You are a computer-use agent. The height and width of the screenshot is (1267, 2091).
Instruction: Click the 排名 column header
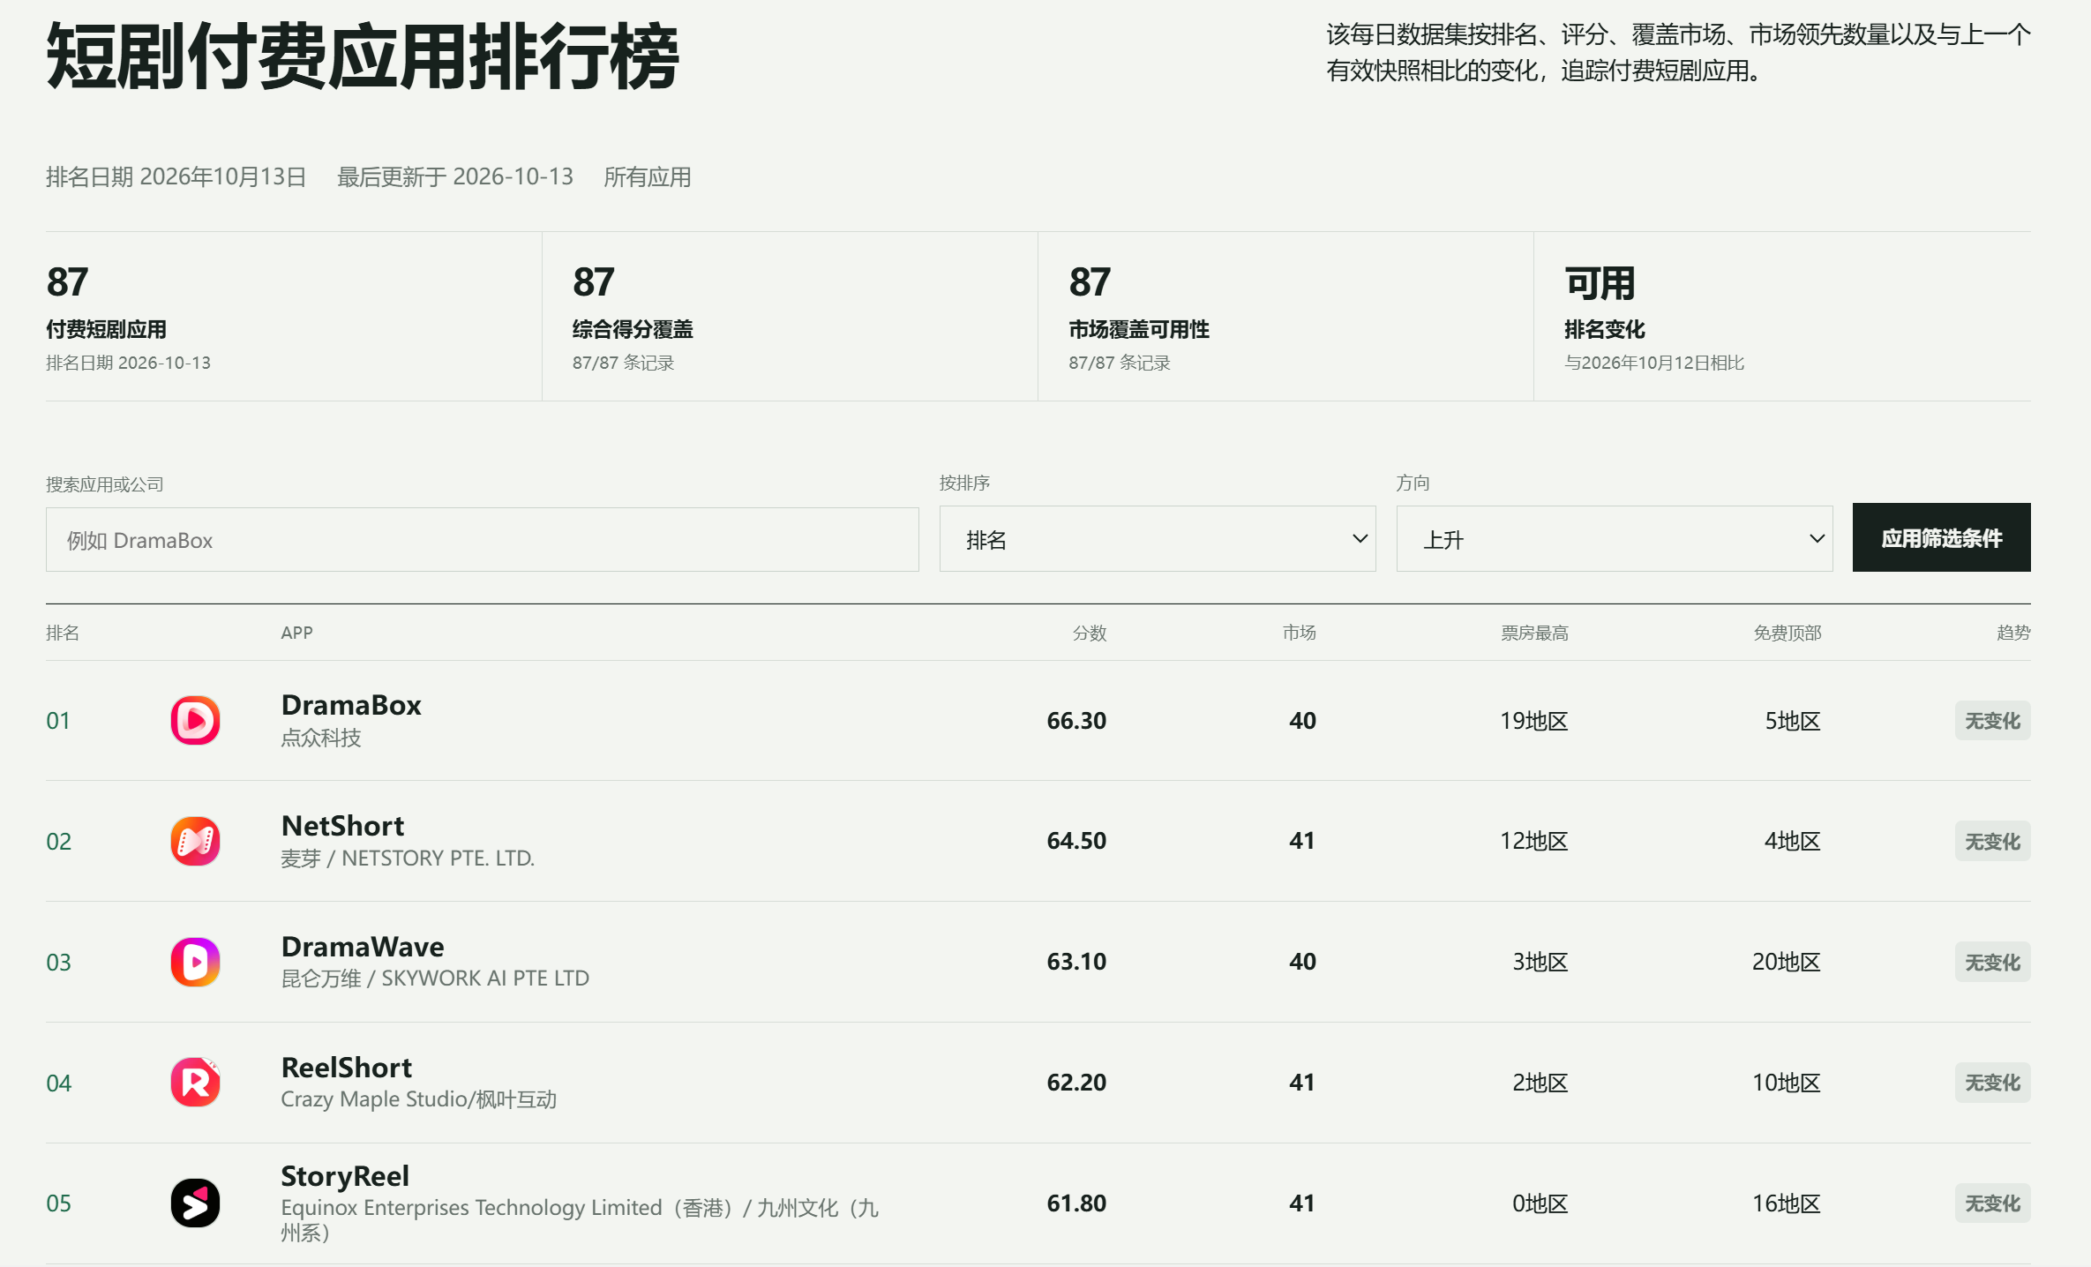(63, 633)
